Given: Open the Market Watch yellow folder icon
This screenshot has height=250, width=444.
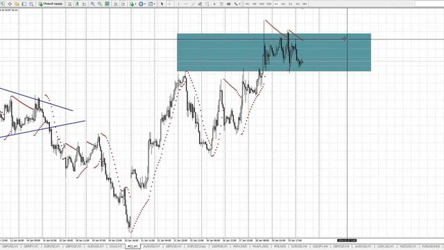Looking at the screenshot, I should (17, 4).
